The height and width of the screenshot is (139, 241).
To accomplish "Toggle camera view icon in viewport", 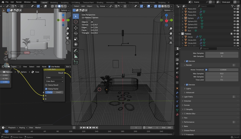I will pyautogui.click(x=171, y=38).
